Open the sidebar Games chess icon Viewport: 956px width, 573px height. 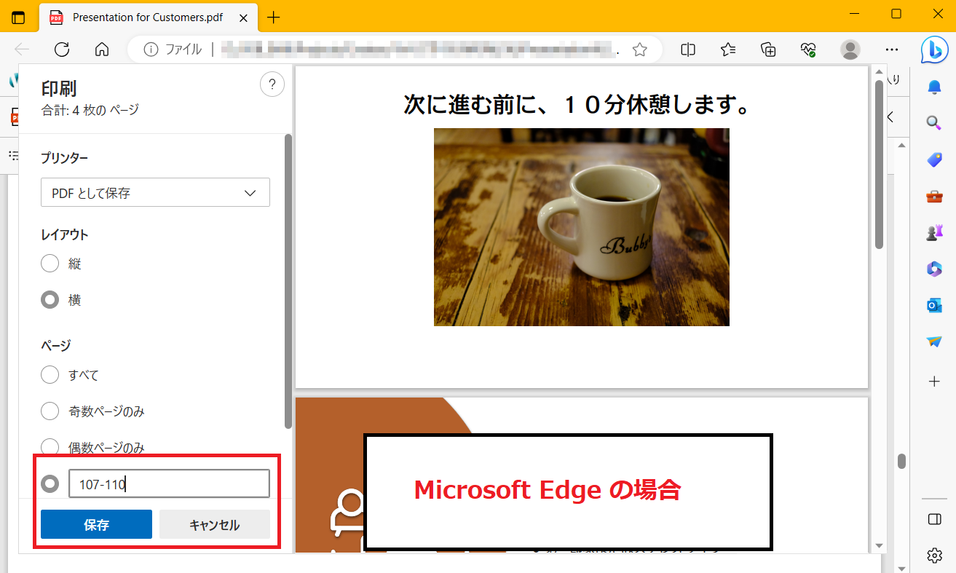click(934, 232)
